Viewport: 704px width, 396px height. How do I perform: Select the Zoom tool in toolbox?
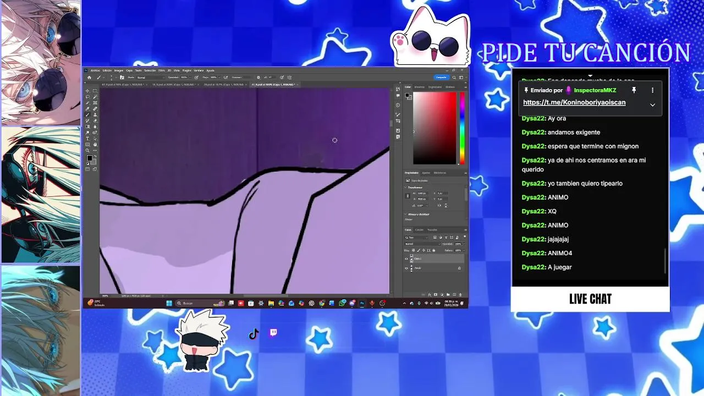[x=87, y=150]
